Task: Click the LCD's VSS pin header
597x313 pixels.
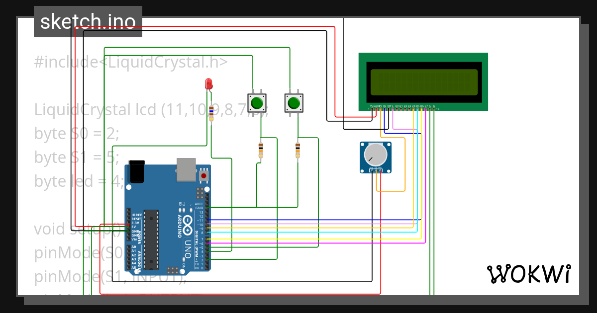Action: pos(371,109)
